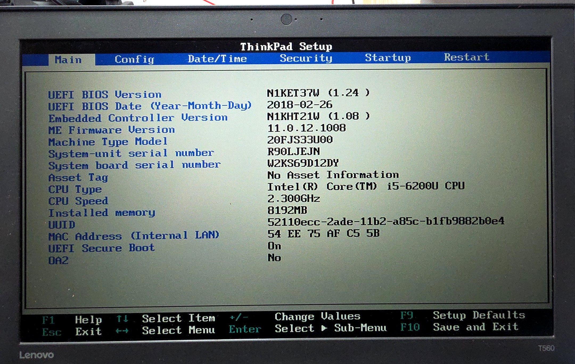Select the System board serial number label
The width and height of the screenshot is (575, 364).
134,165
